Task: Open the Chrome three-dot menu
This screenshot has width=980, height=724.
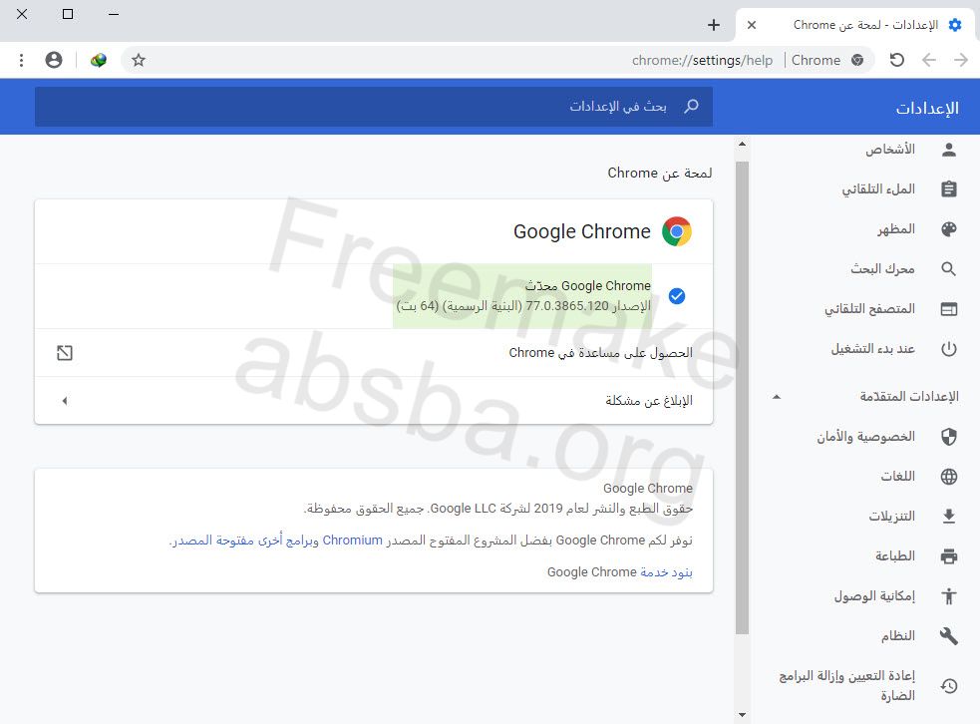Action: [x=21, y=60]
